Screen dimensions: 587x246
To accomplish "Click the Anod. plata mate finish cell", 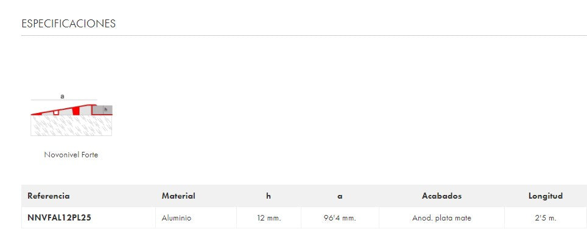I will coord(441,218).
